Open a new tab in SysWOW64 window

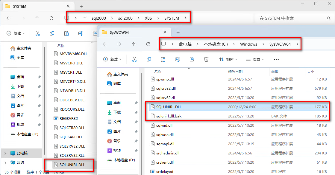click(x=178, y=32)
